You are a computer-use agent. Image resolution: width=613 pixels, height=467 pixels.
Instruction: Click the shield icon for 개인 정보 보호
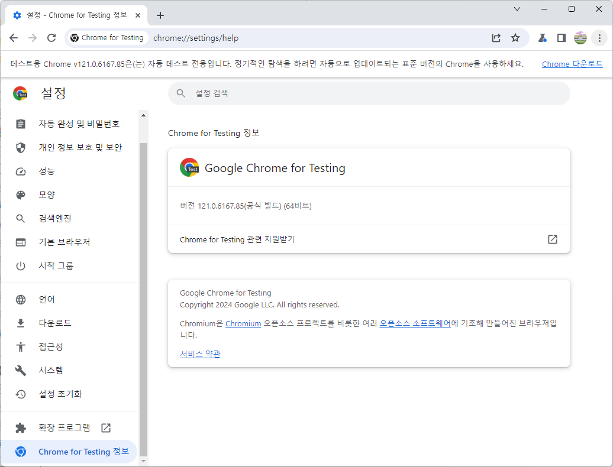pos(21,148)
